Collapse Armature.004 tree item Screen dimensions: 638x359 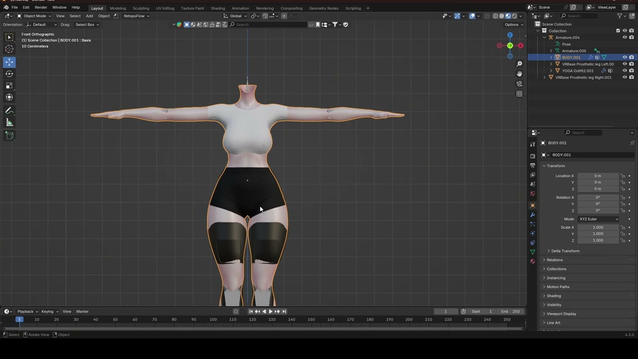point(544,37)
